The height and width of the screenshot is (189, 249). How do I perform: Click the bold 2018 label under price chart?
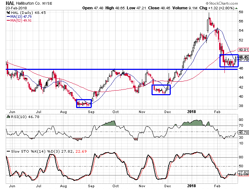191,112
